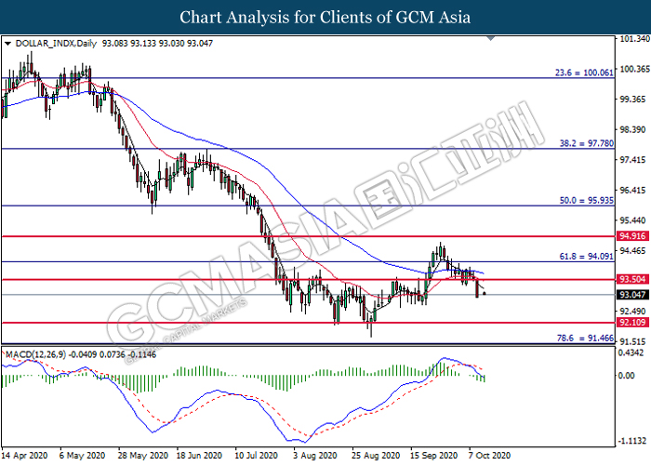The width and height of the screenshot is (651, 465).
Task: Click the 0.00 MACD scale value
Action: (627, 376)
